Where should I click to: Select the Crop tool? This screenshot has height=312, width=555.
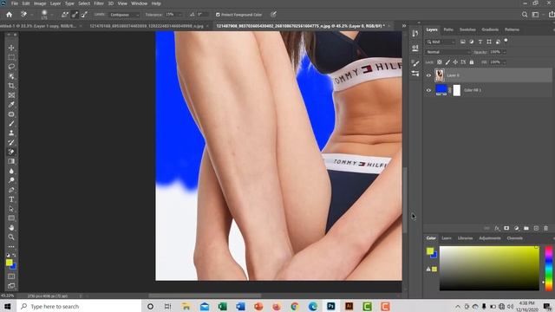click(11, 86)
